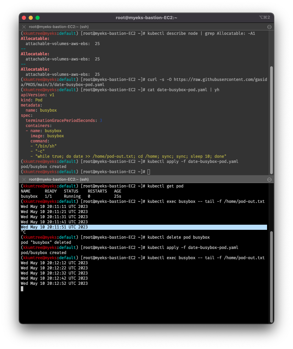
Task: Click the line Wed May 10 20:12:52
Action: pos(54,283)
